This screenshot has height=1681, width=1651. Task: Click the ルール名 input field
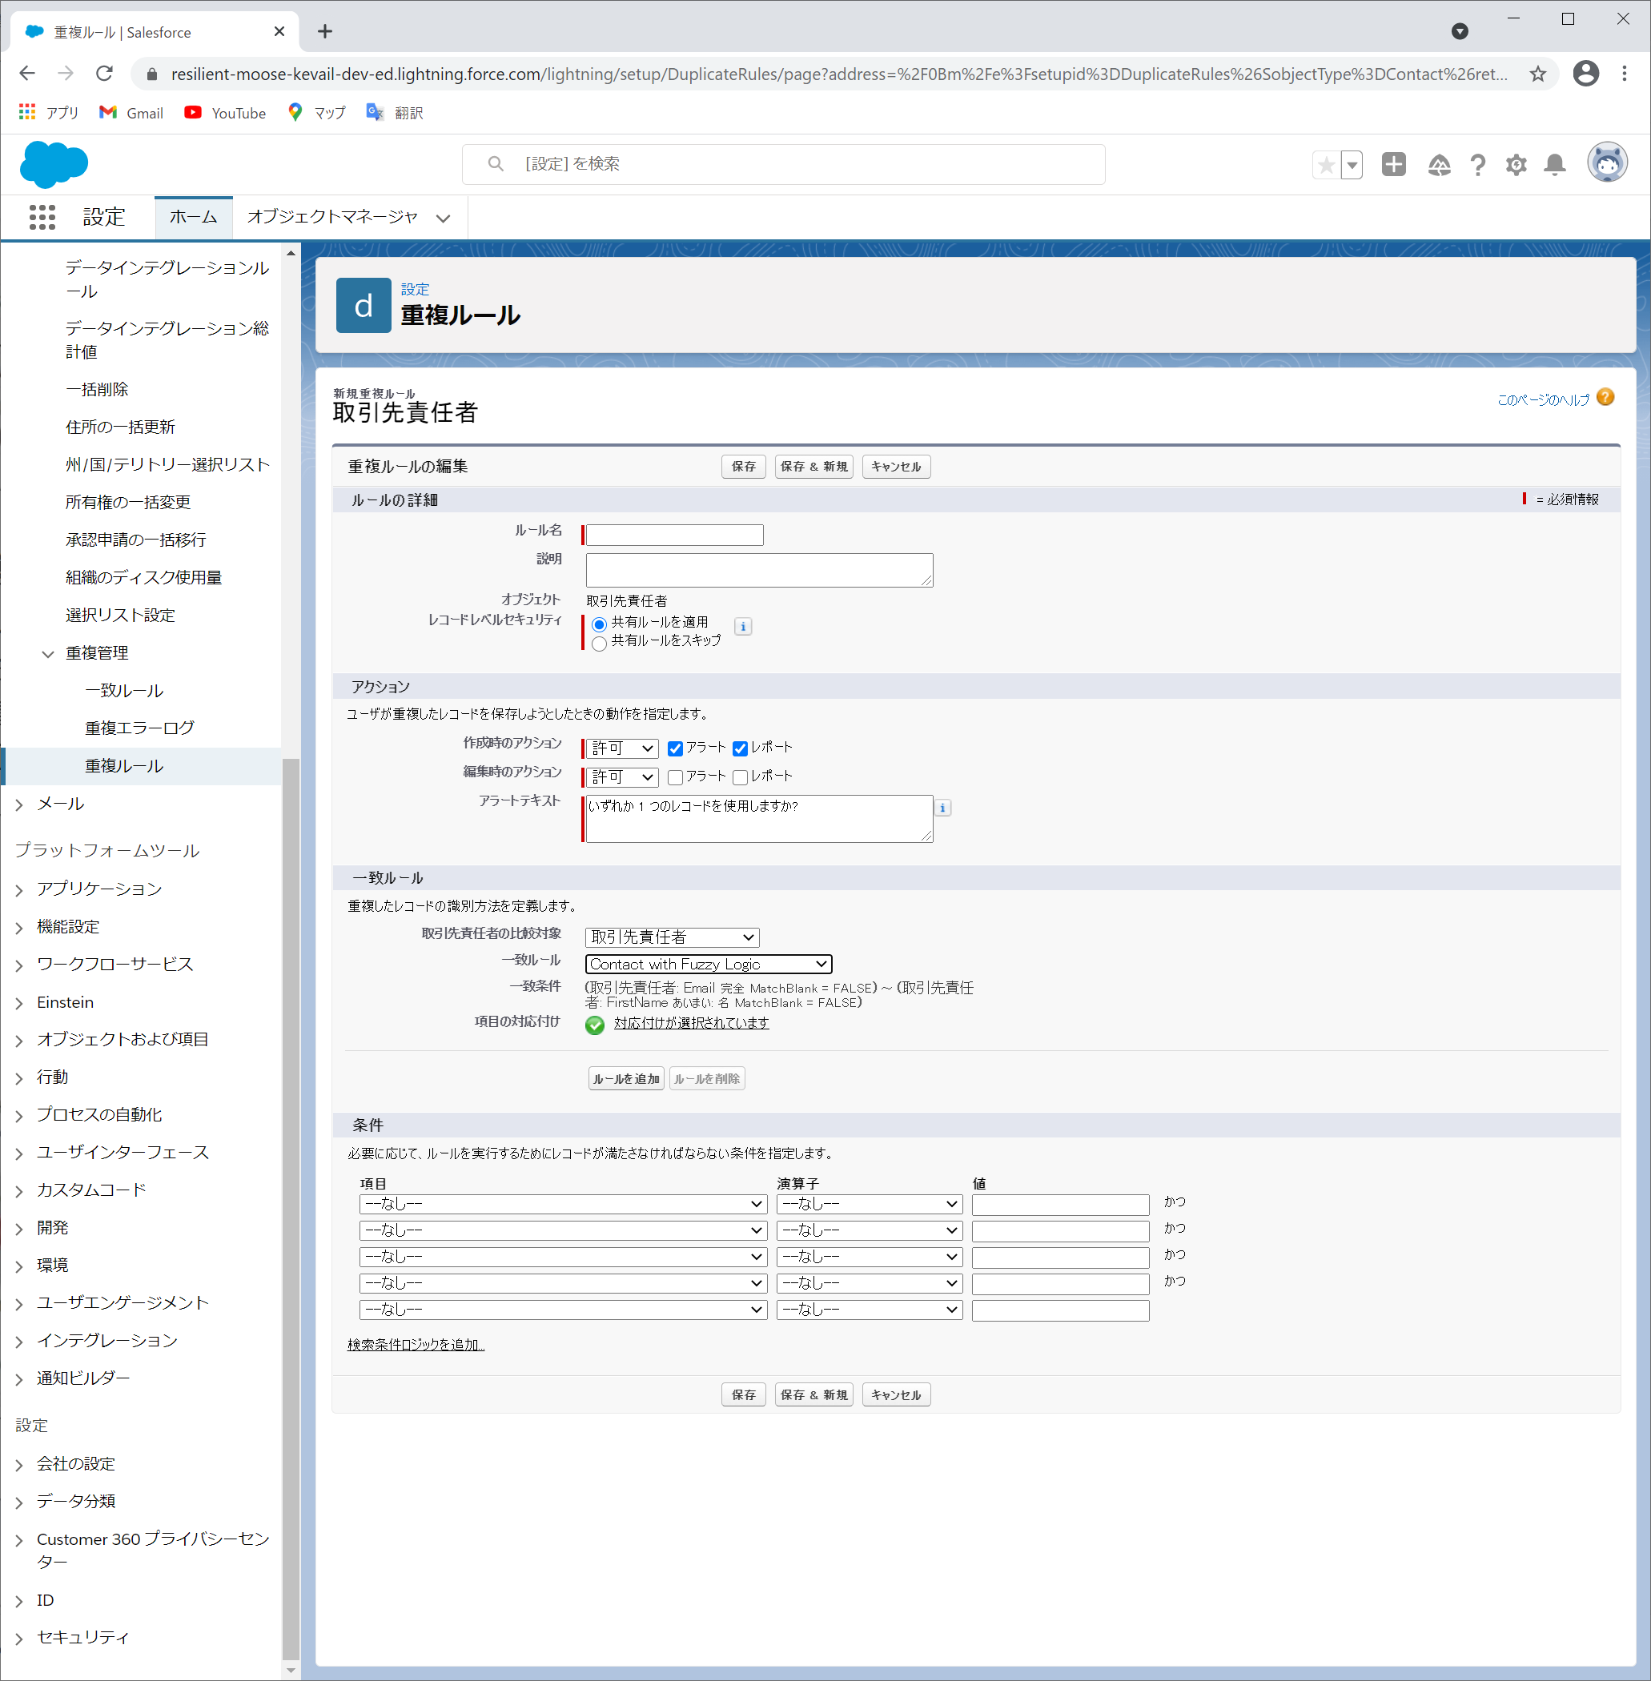(675, 535)
